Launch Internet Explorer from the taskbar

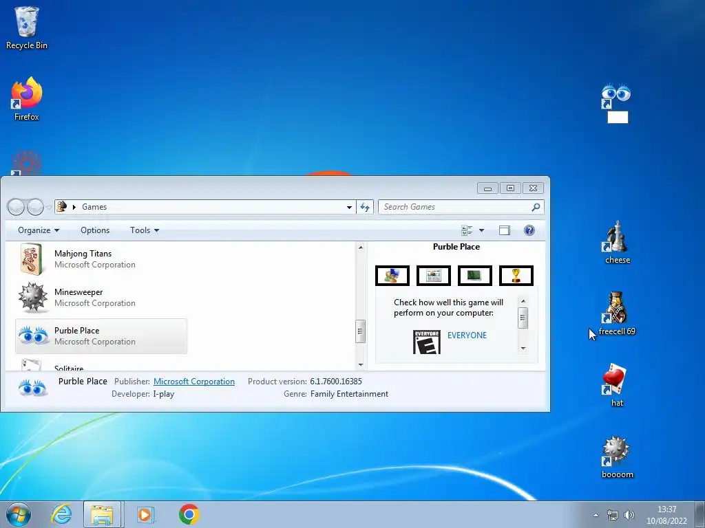coord(61,514)
